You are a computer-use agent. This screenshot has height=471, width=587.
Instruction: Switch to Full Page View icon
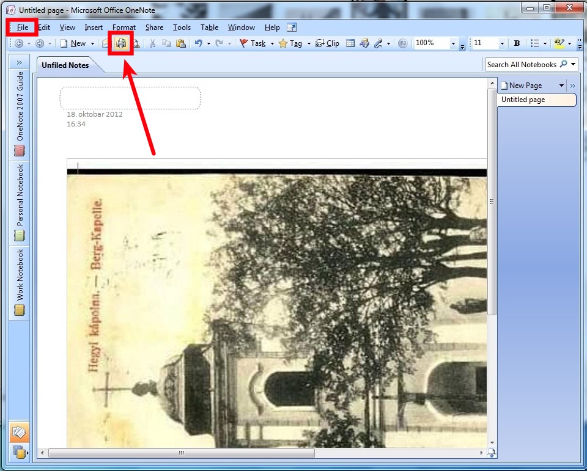[292, 27]
